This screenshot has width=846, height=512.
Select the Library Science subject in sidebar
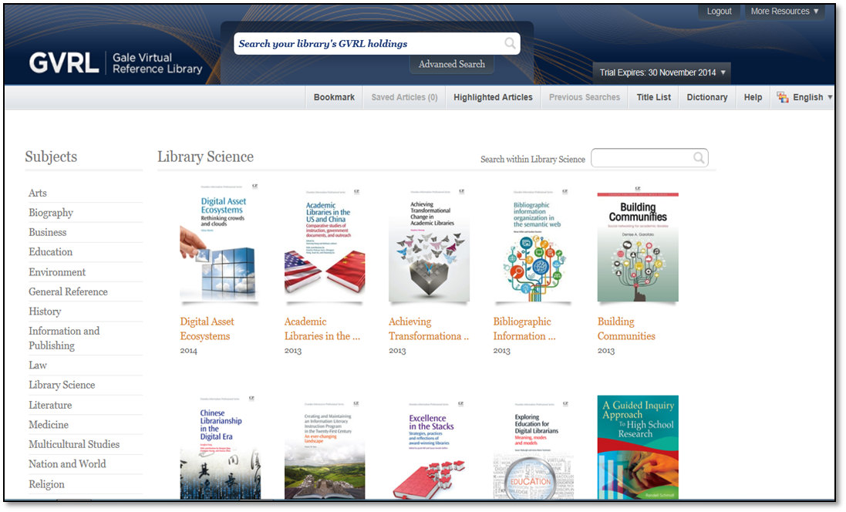tap(62, 385)
